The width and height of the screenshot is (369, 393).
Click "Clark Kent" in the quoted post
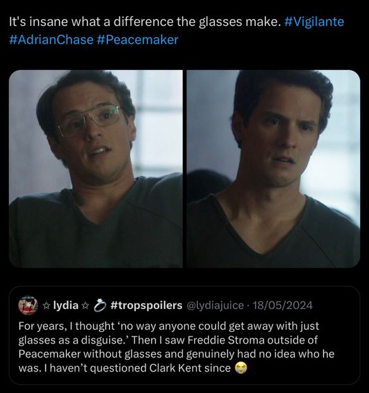176,368
